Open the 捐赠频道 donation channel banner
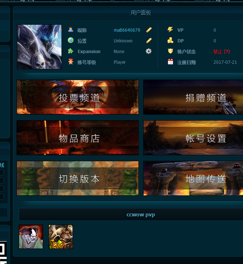 click(193, 97)
